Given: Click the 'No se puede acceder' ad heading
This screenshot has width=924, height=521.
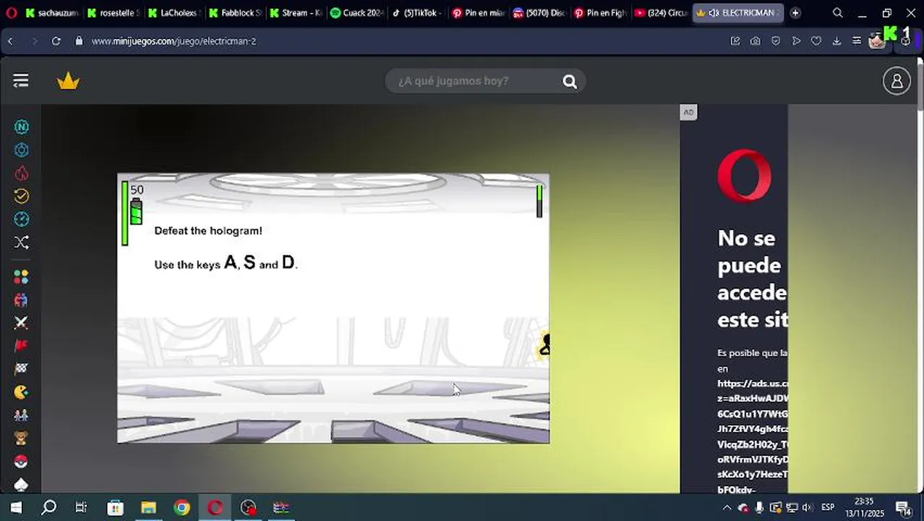Looking at the screenshot, I should pos(752,279).
